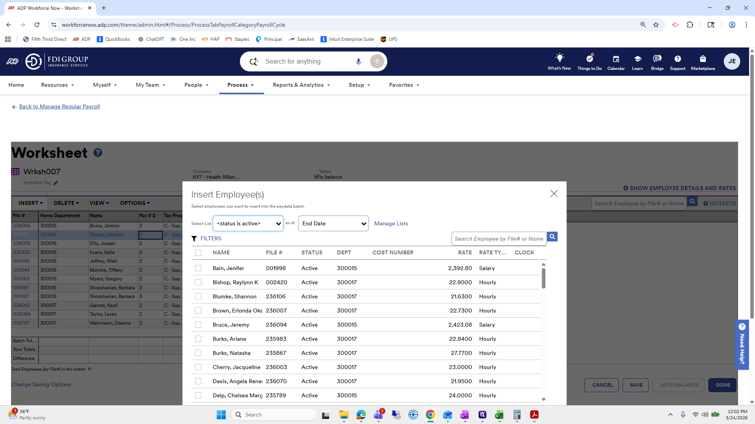
Task: Click the microphone icon in search bar
Action: (358, 62)
